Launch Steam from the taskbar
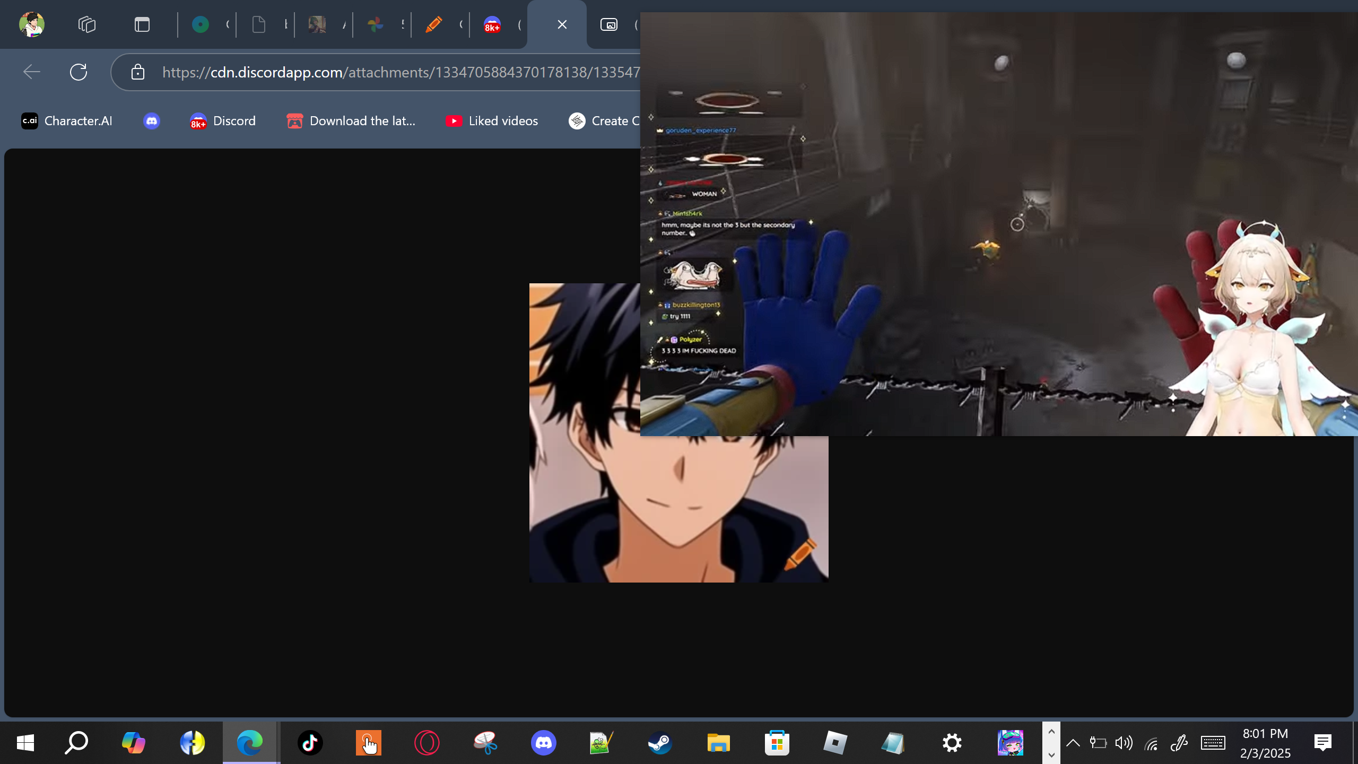This screenshot has width=1358, height=764. pyautogui.click(x=660, y=743)
